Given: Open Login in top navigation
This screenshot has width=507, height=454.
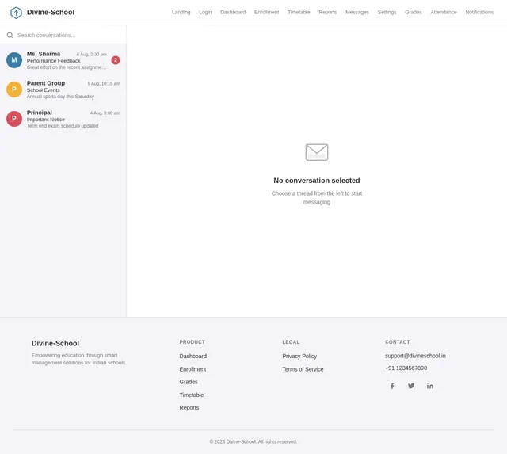Looking at the screenshot, I should [205, 13].
